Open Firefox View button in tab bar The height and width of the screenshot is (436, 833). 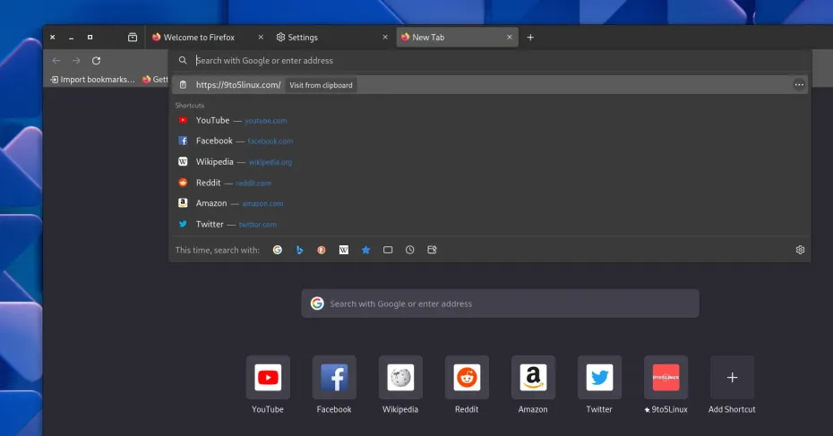click(133, 38)
